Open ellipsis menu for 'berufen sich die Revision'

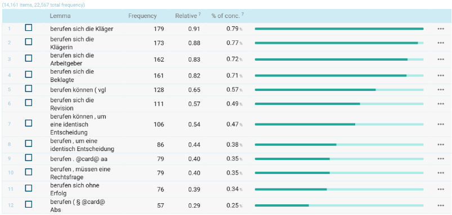click(441, 103)
